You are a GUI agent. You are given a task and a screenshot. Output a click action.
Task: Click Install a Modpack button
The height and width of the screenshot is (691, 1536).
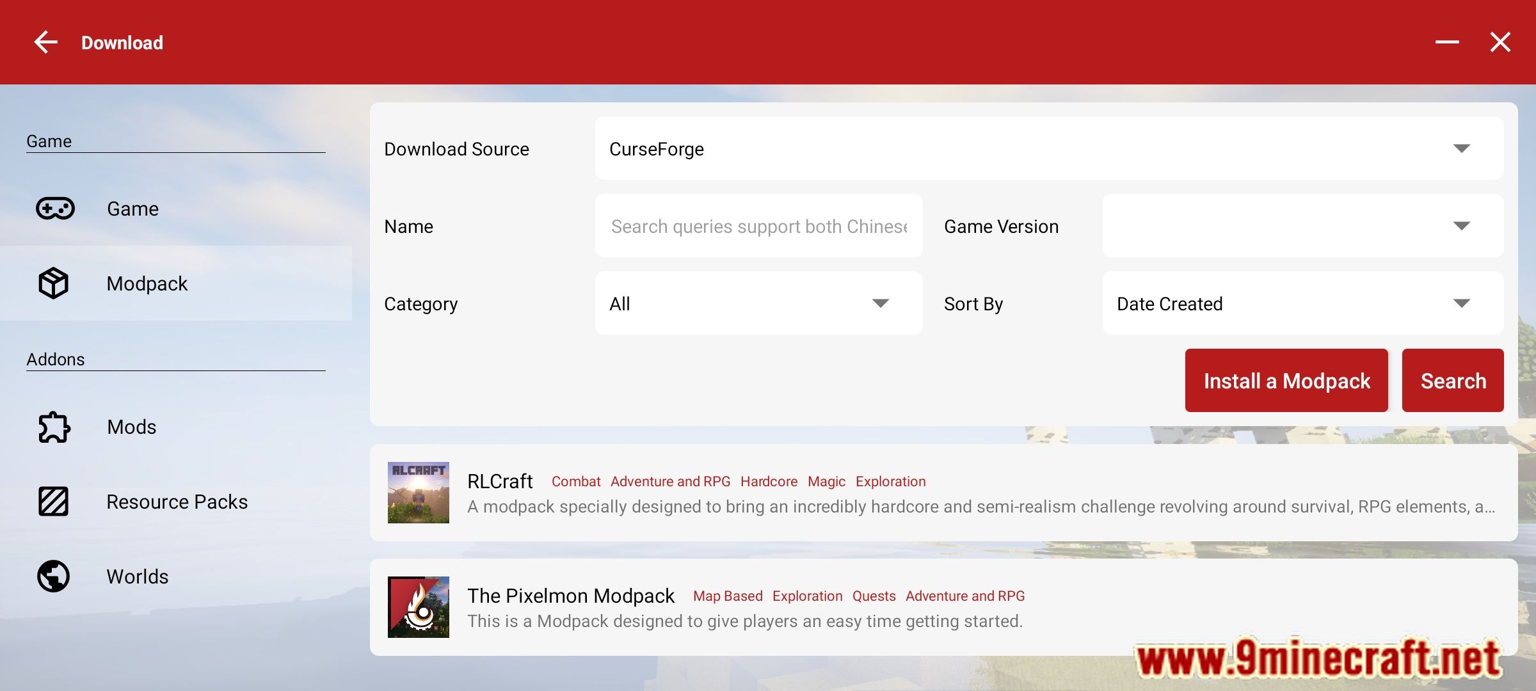1287,381
